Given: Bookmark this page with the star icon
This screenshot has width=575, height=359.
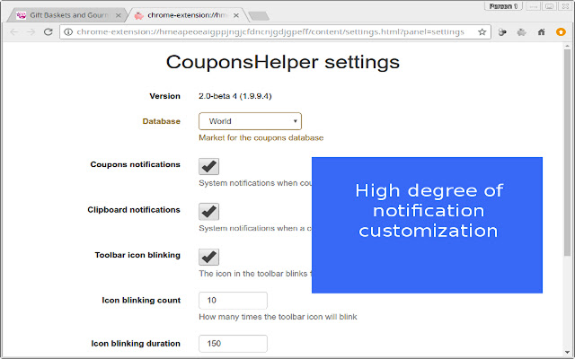Looking at the screenshot, I should click(482, 32).
